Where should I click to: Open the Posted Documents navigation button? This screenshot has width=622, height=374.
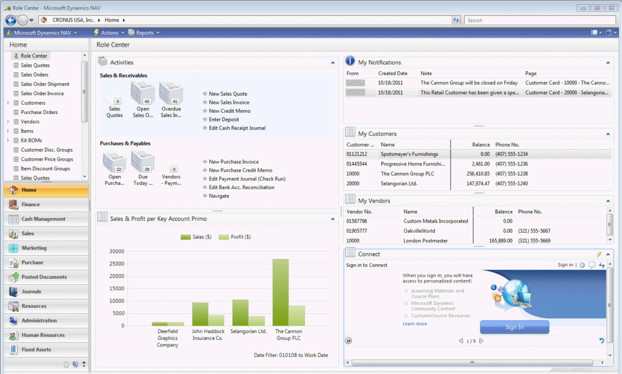click(46, 277)
